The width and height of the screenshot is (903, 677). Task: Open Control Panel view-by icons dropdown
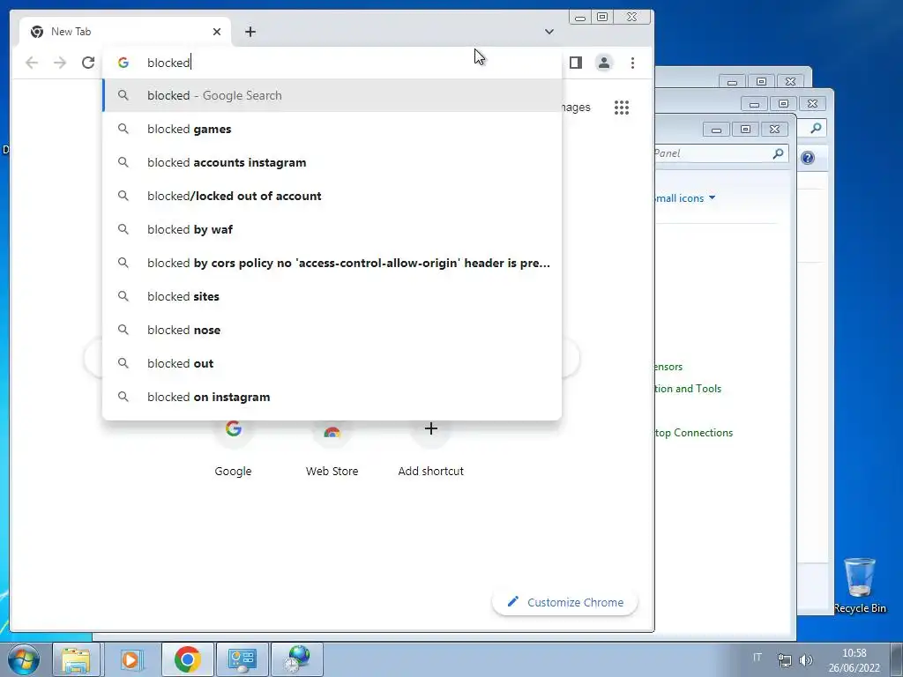click(x=685, y=198)
